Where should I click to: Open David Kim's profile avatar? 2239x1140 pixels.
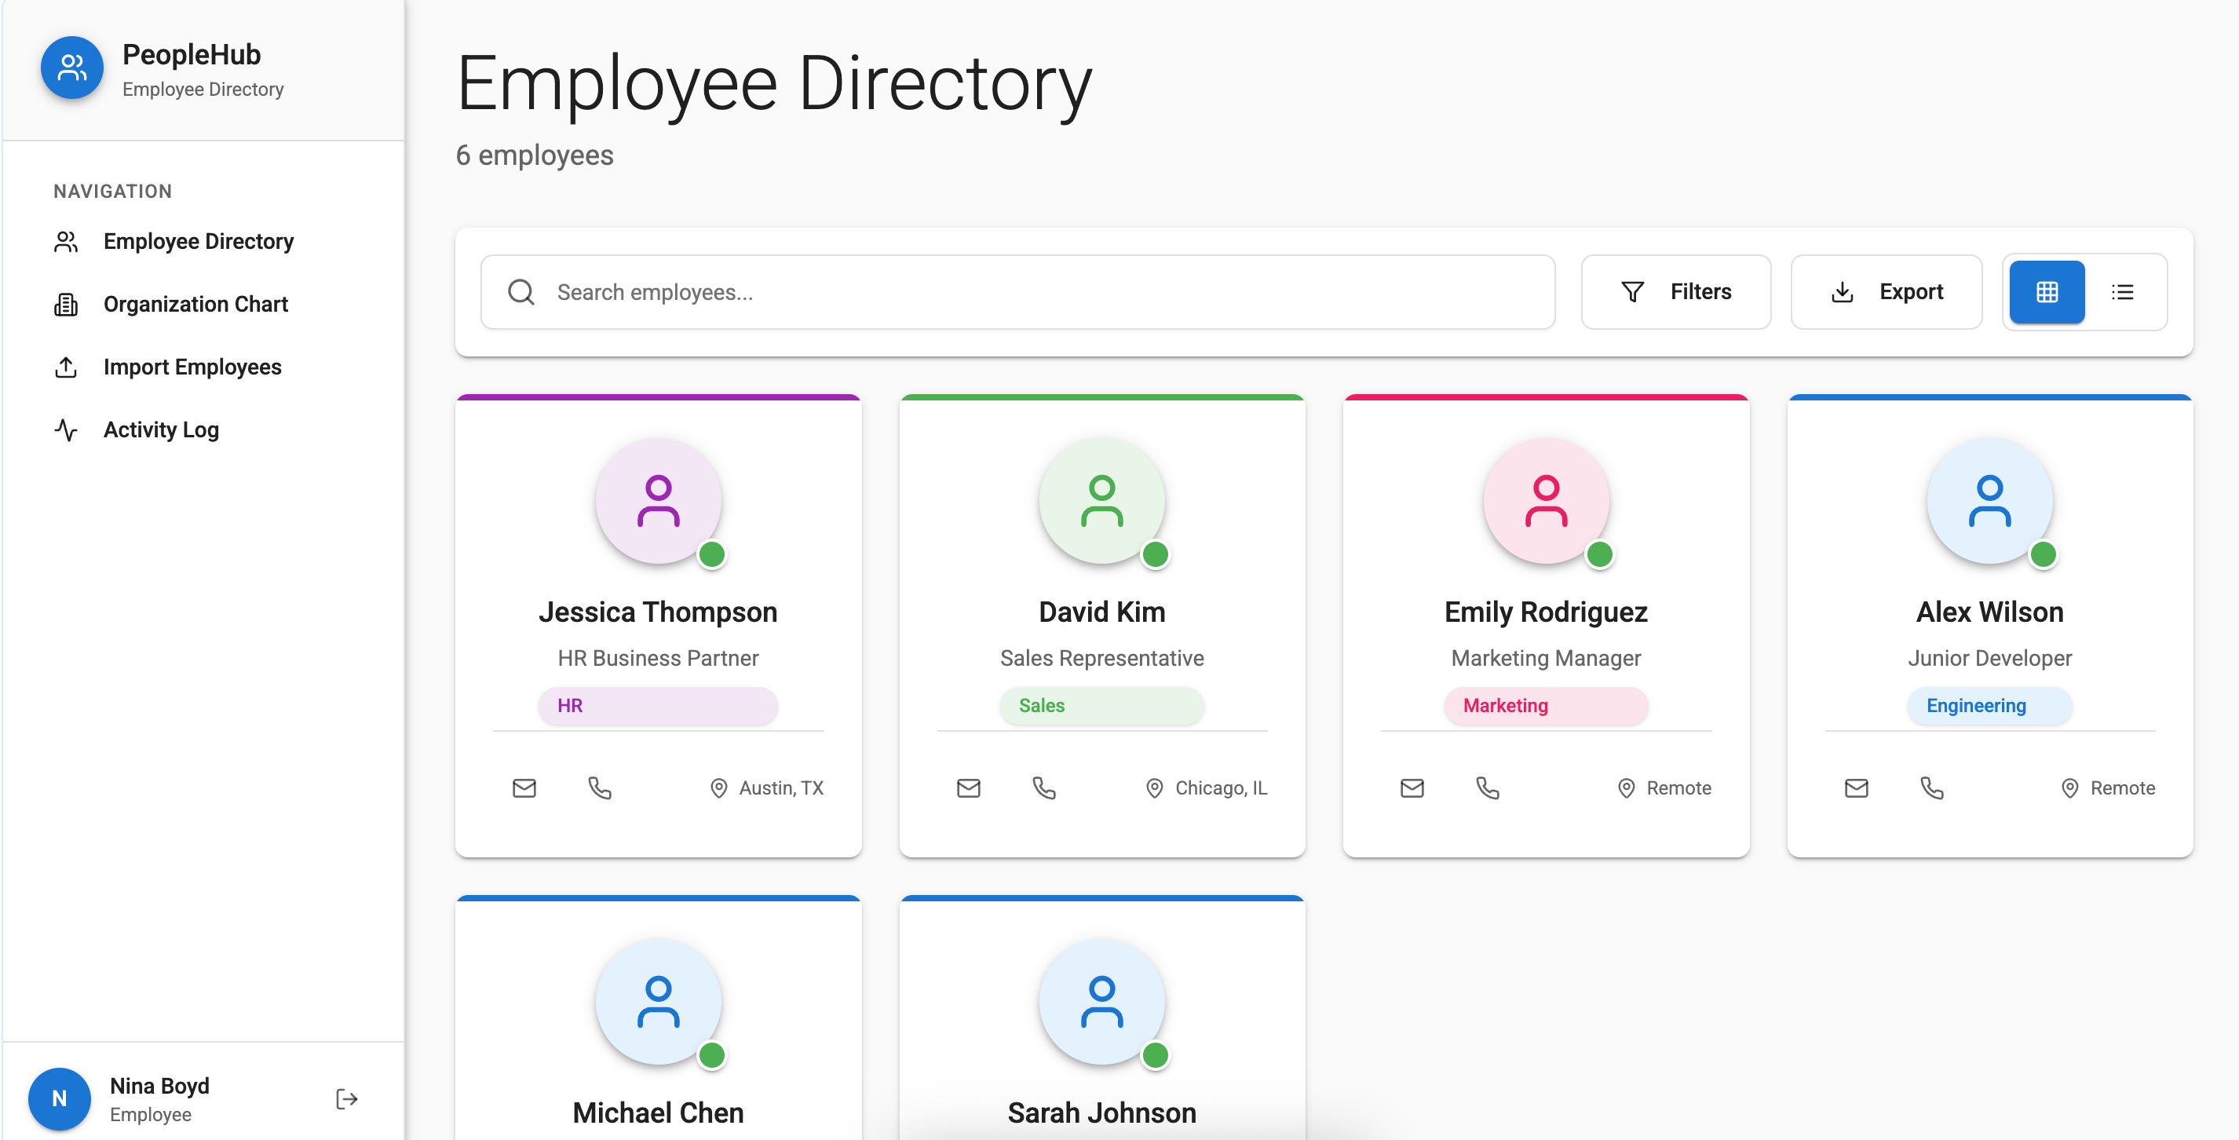tap(1102, 501)
